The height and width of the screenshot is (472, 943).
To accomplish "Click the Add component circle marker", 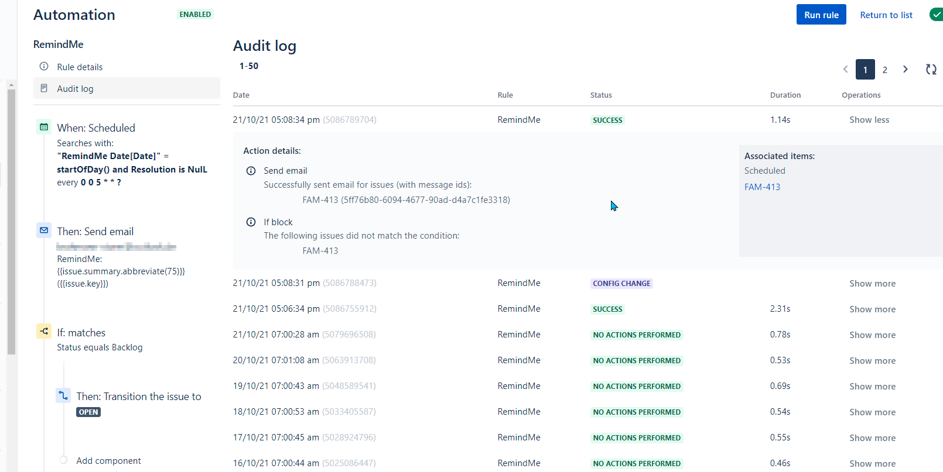I will 63,460.
